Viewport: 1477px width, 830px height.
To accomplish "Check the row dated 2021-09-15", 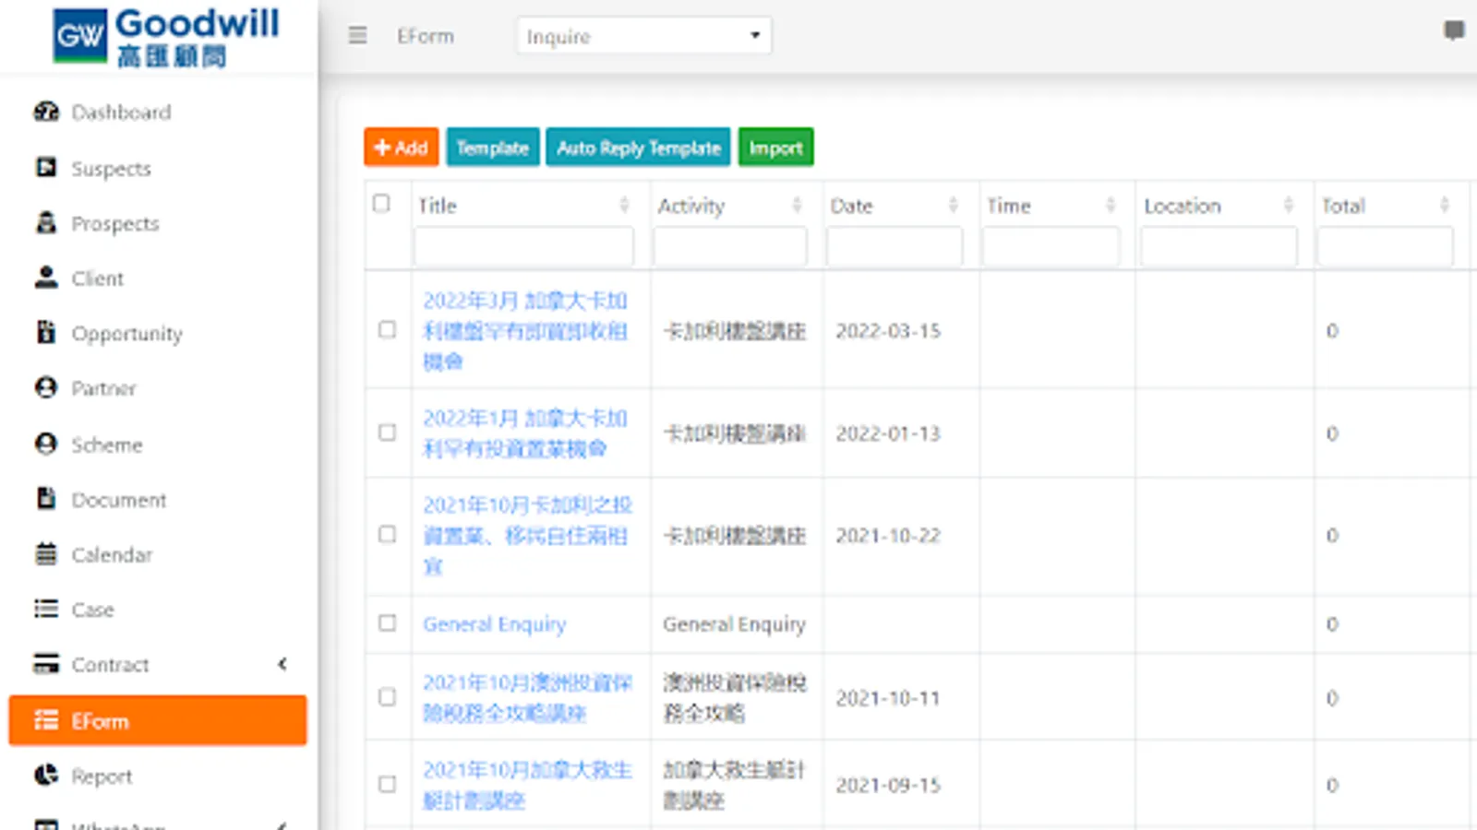I will 388,784.
